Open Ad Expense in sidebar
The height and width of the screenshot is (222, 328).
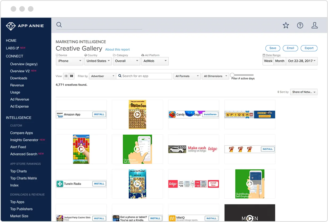pyautogui.click(x=19, y=106)
